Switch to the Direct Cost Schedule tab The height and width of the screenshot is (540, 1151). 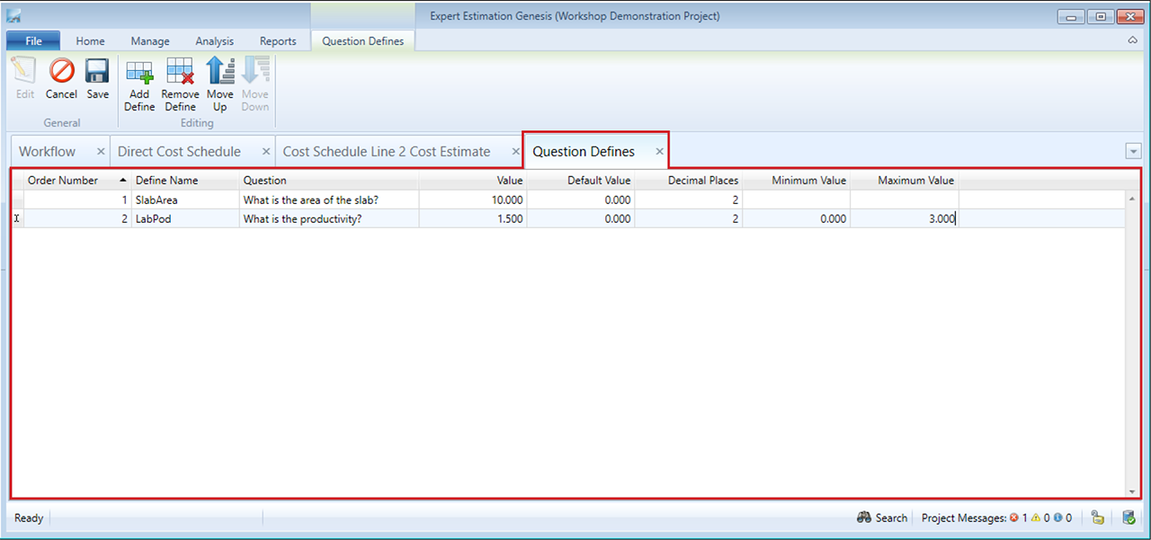[x=179, y=151]
